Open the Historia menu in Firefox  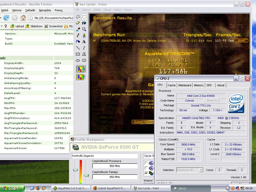17,10
